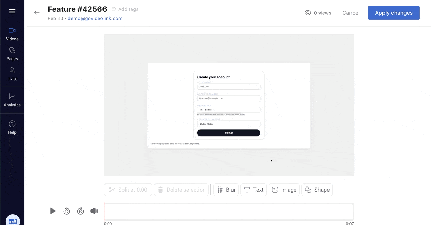Open the Help section
432x225 pixels.
pos(12,127)
